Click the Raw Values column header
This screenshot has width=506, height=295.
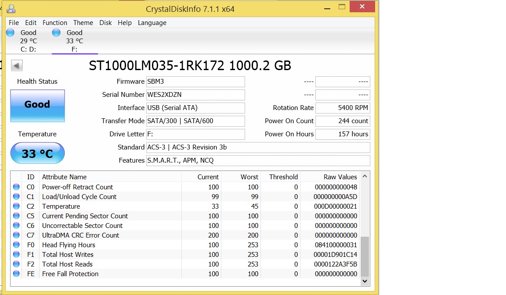coord(340,177)
